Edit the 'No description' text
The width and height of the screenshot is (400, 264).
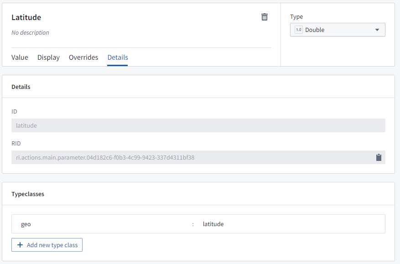click(31, 33)
